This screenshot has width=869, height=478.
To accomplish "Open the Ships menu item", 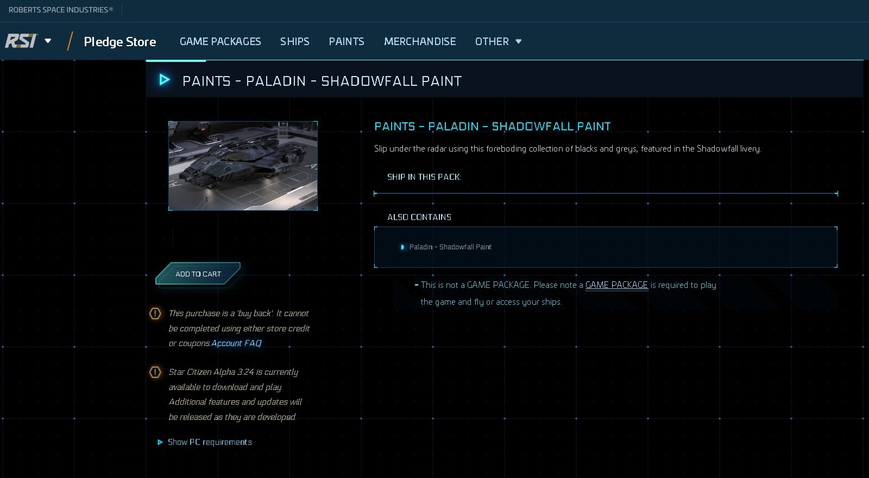I will point(294,41).
